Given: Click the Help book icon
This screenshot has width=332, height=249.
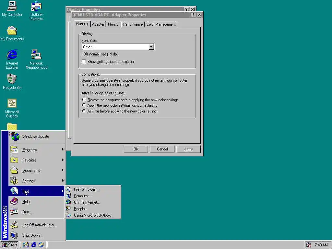Looking at the screenshot, I should tap(14, 202).
